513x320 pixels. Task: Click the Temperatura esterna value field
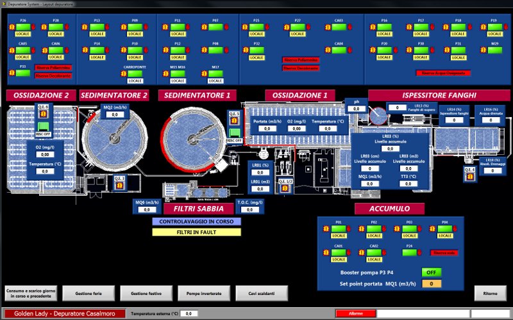click(189, 314)
